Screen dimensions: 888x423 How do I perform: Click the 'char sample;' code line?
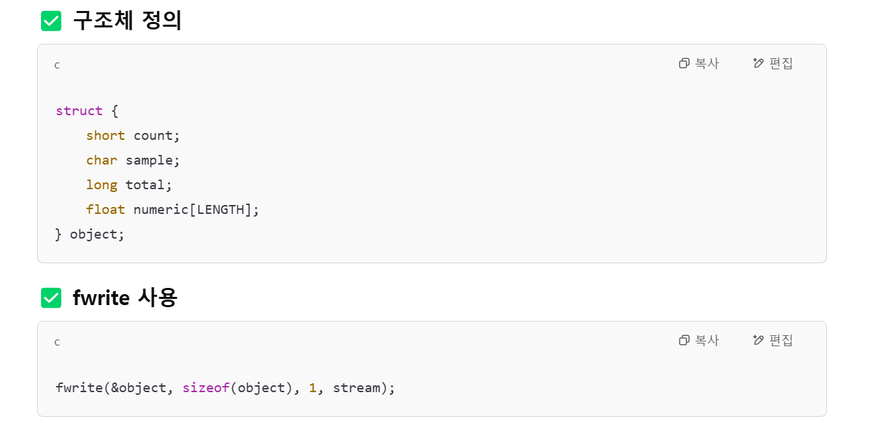133,160
